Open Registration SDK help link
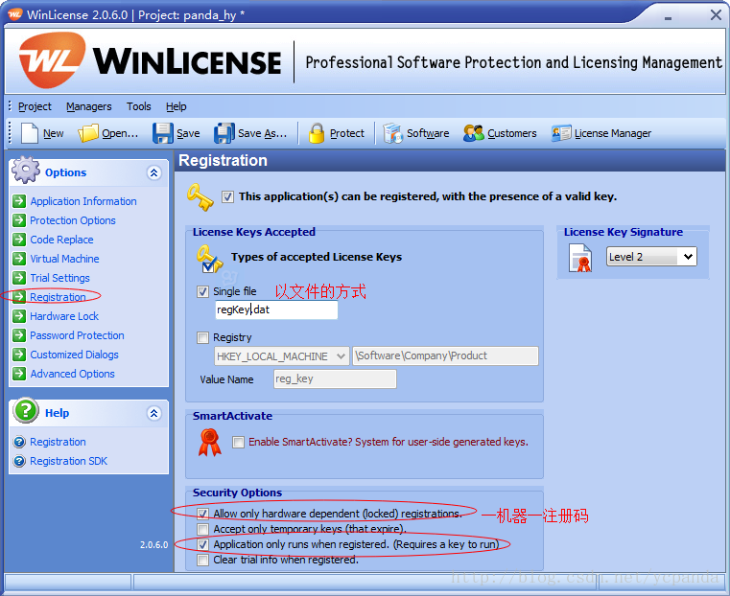The width and height of the screenshot is (730, 596). 68,461
